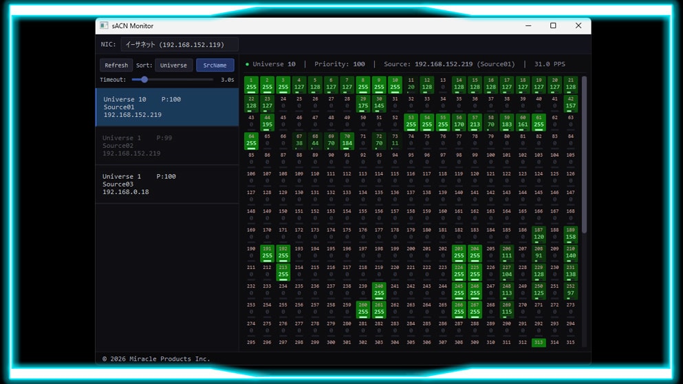
Task: Click channel 42 cell showing 157
Action: [570, 103]
